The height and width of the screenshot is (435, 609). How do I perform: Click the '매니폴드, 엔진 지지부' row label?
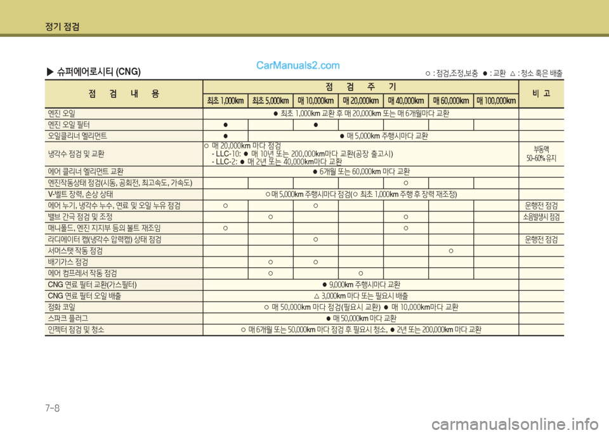104,228
